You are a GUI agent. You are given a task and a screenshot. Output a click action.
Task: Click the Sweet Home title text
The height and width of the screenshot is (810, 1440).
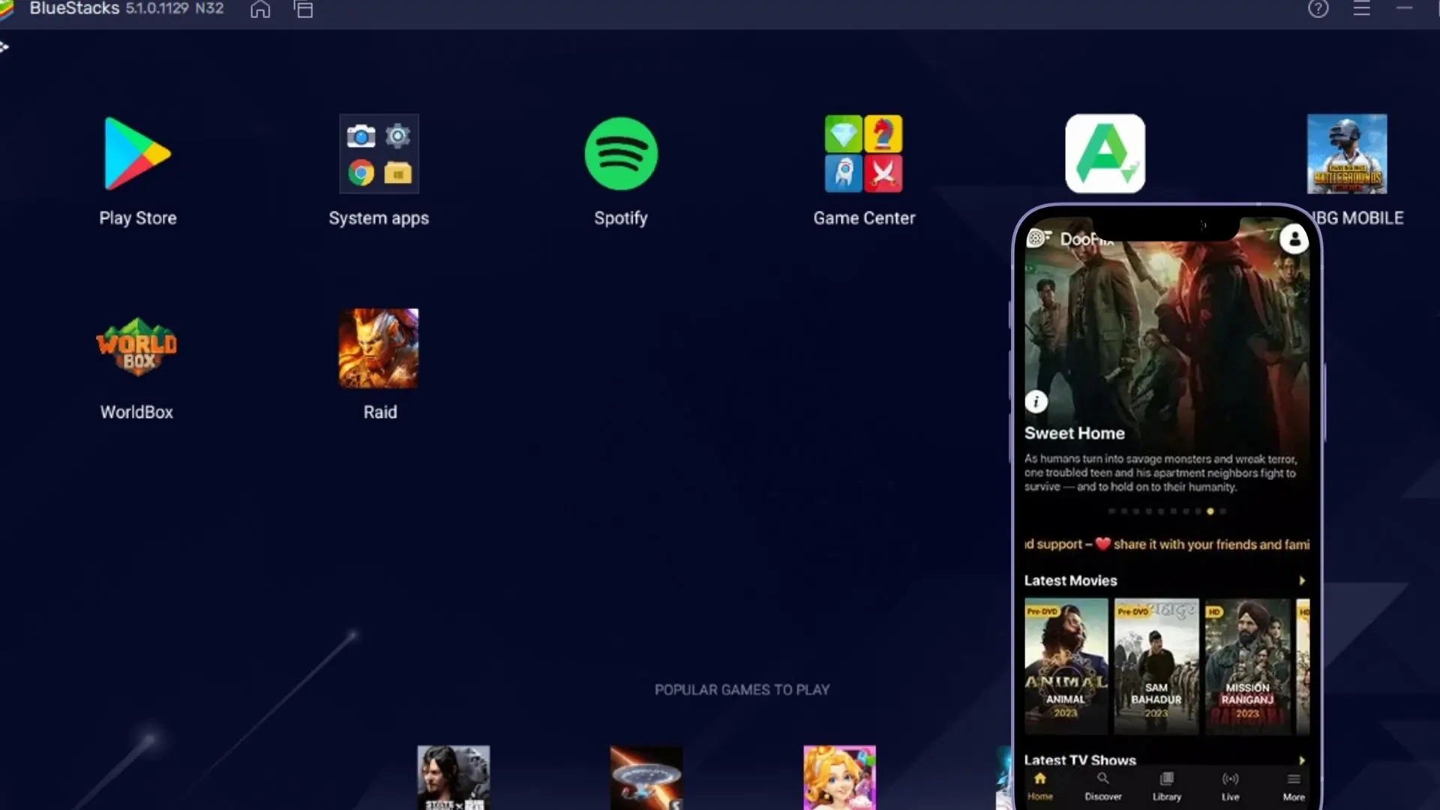[1074, 433]
